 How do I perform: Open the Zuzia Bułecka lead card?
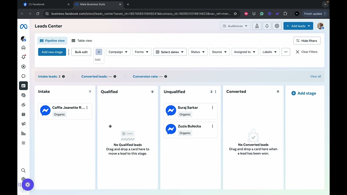click(191, 129)
